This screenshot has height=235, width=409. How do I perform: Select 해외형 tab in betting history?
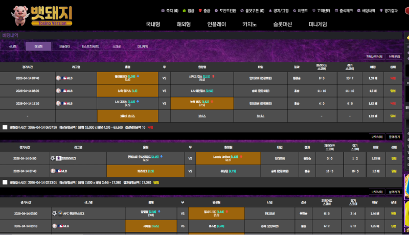[x=38, y=46]
